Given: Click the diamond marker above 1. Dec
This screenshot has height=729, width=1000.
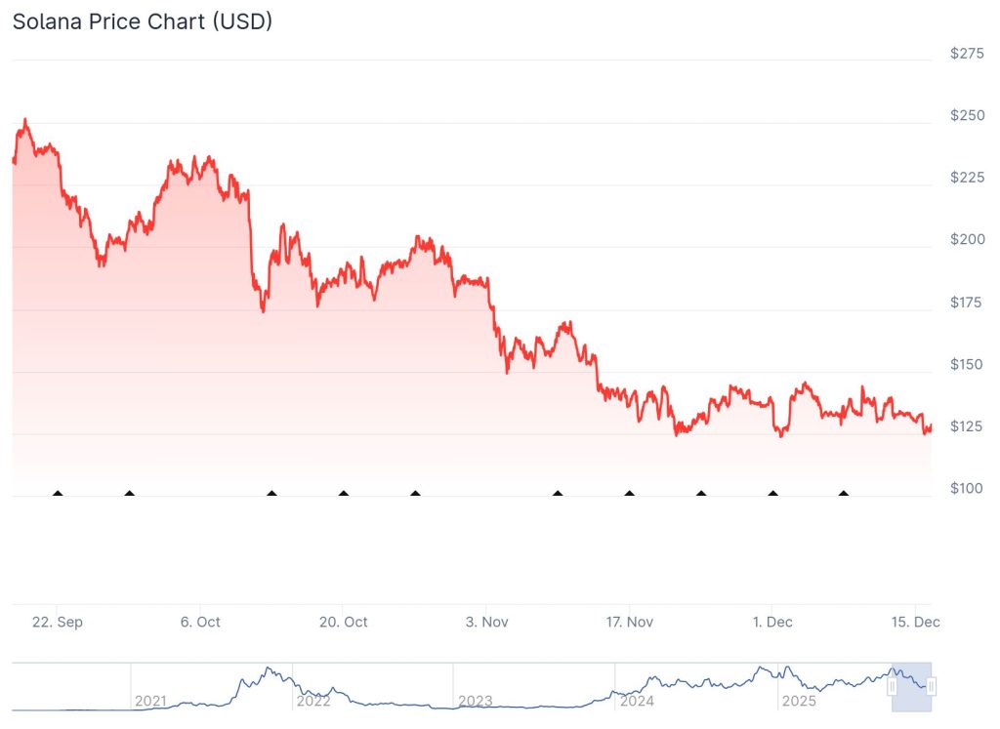Looking at the screenshot, I should click(773, 494).
